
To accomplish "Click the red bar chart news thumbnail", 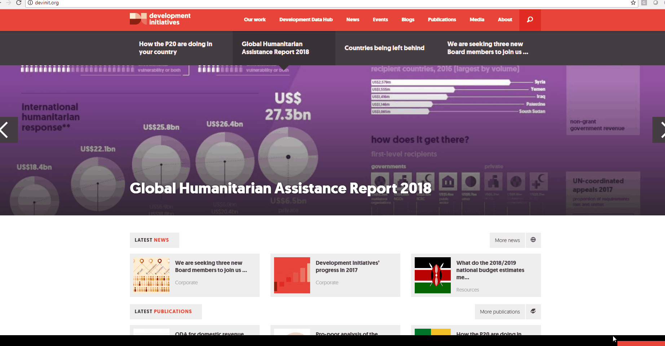I will point(292,275).
